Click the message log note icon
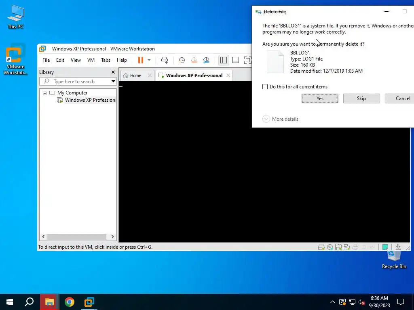Screen dimensions: 414x310 (x=385, y=247)
